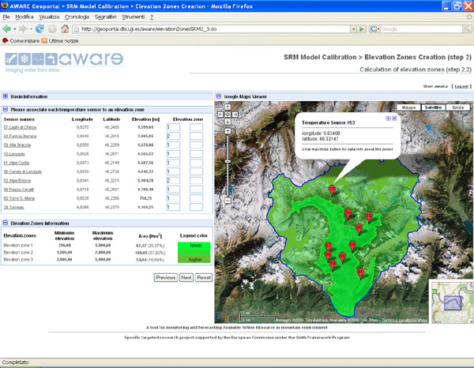Switch map to Ibrida view
This screenshot has height=368, width=474.
tap(457, 106)
